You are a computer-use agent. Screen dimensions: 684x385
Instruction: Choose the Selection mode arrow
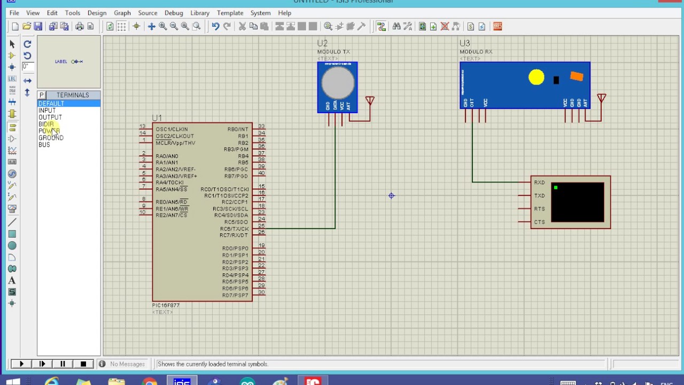tap(12, 44)
